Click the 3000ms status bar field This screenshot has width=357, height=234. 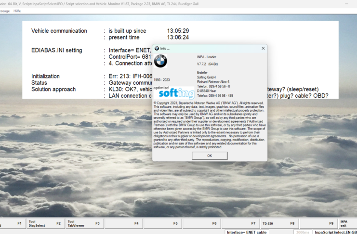pos(303,232)
